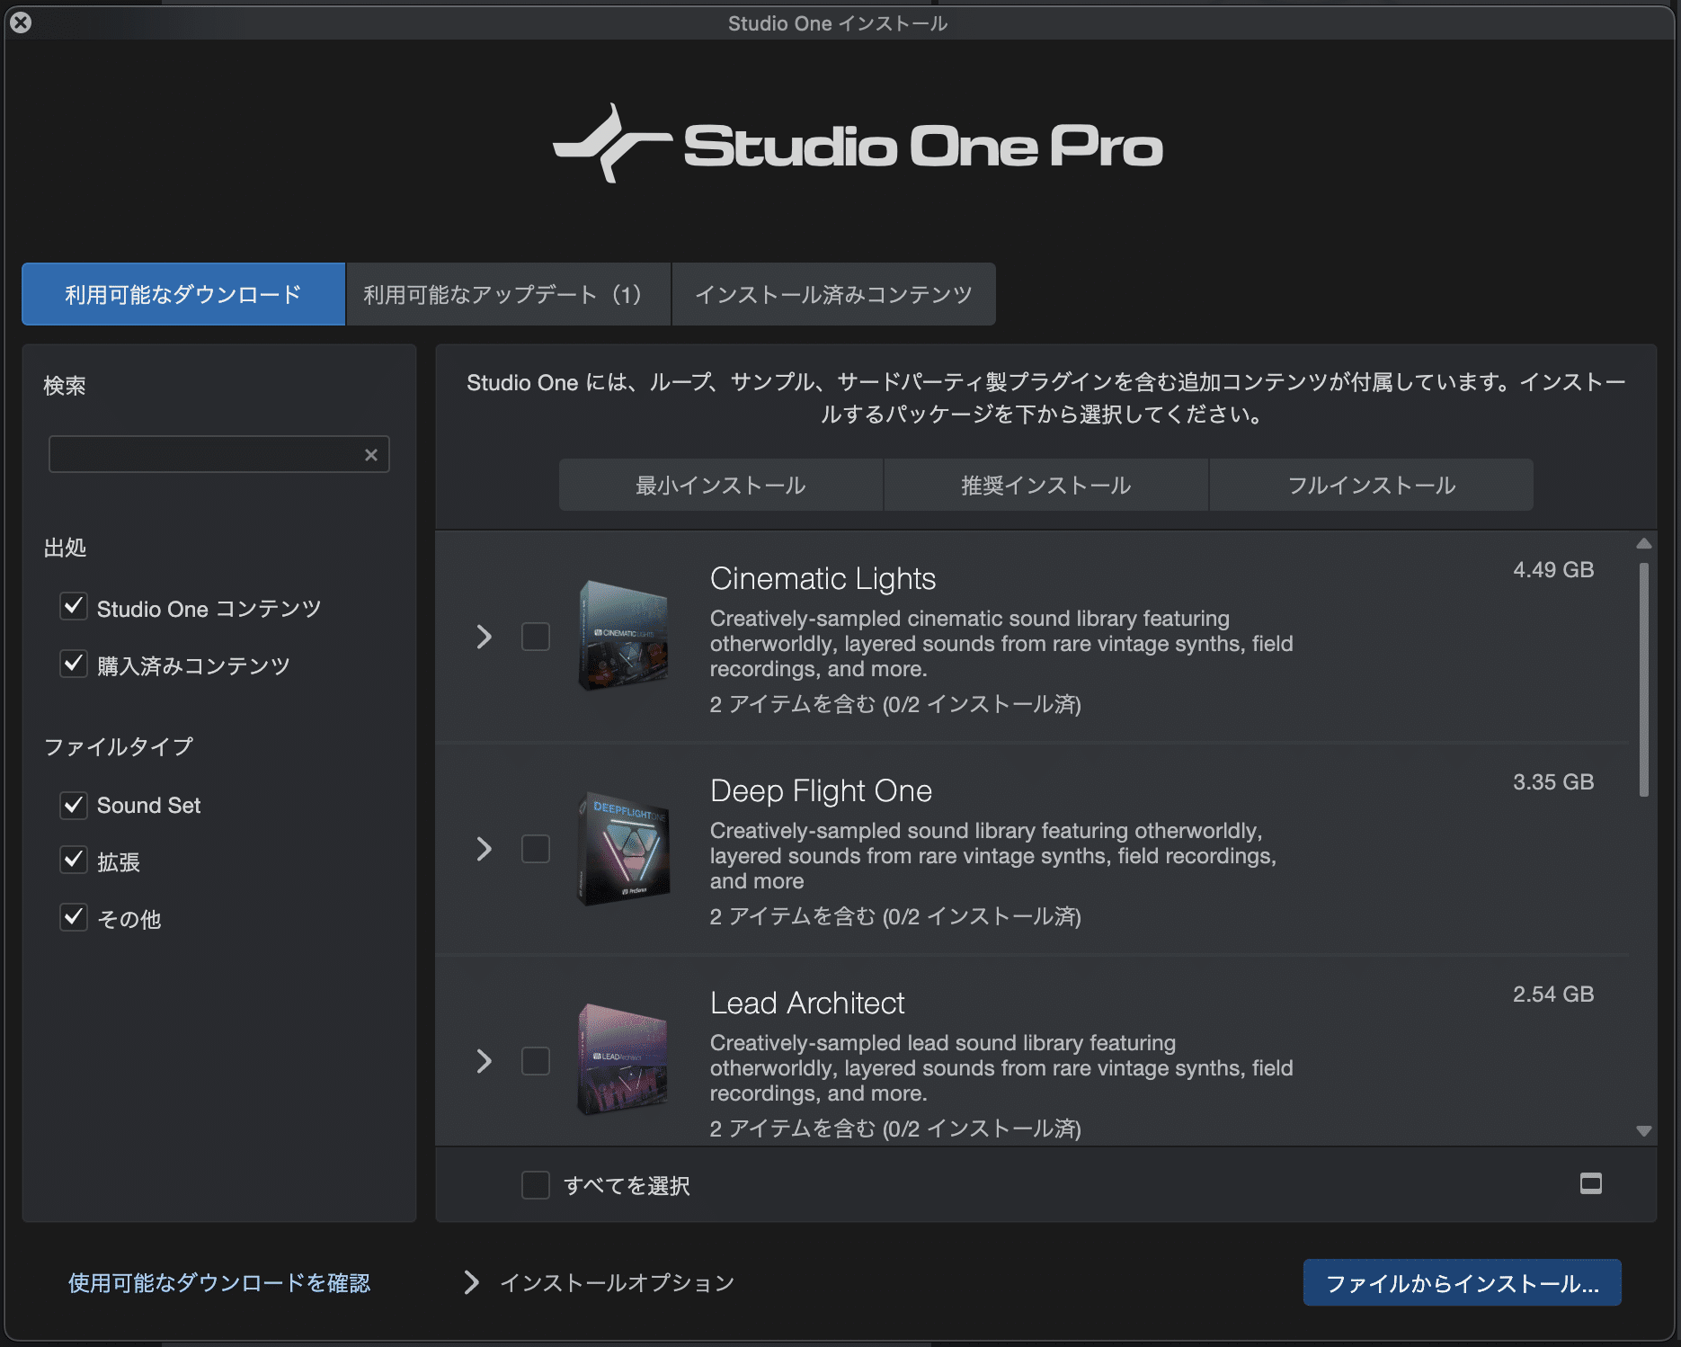Click the panel layout icon beside すべてを選択
The height and width of the screenshot is (1347, 1681).
tap(1590, 1183)
